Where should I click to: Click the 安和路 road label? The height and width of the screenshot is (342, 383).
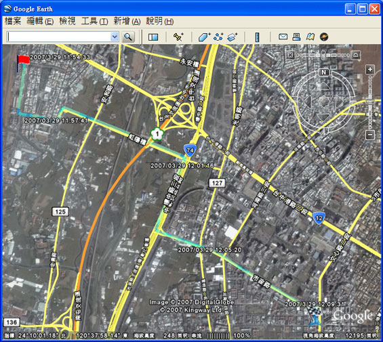(107, 94)
